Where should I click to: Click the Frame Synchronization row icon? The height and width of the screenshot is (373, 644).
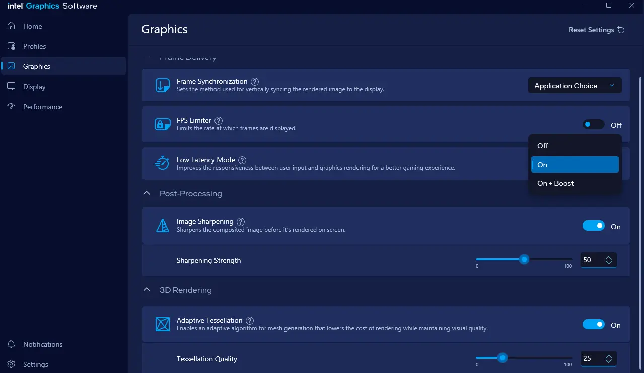click(162, 86)
